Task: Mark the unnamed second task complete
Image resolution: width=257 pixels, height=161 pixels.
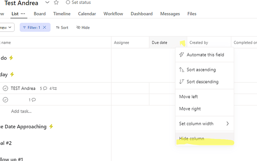Action: 5,100
